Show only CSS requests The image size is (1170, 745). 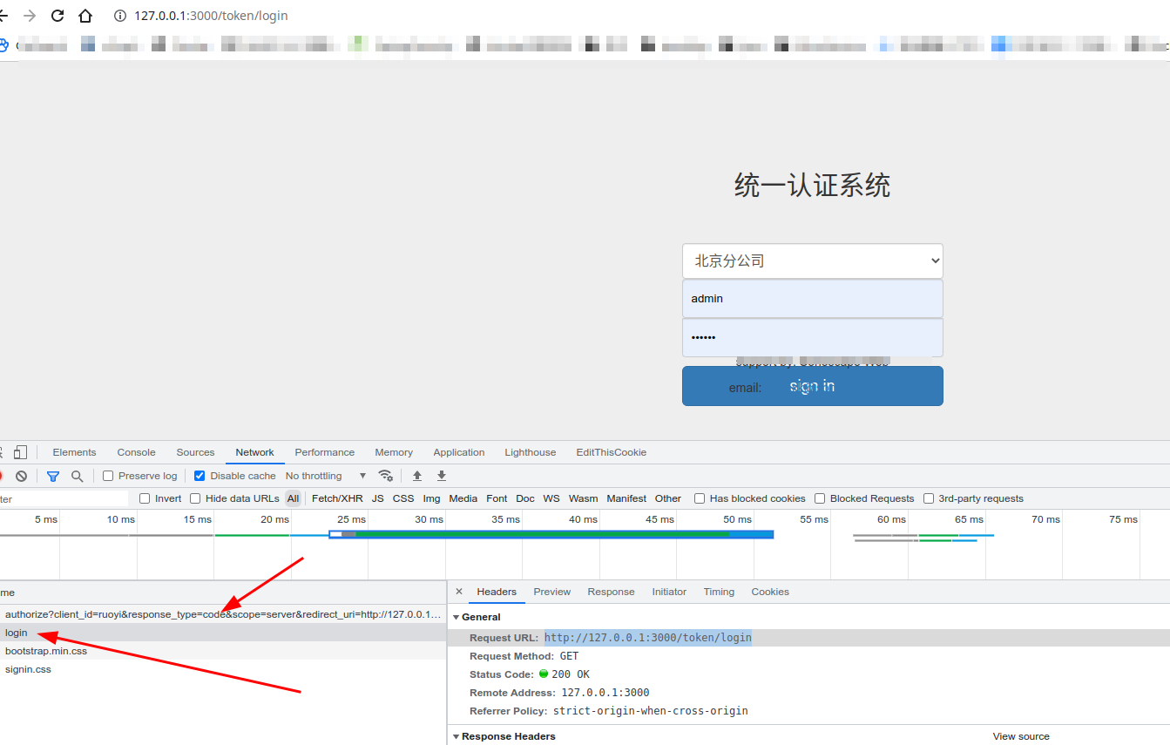tap(403, 498)
